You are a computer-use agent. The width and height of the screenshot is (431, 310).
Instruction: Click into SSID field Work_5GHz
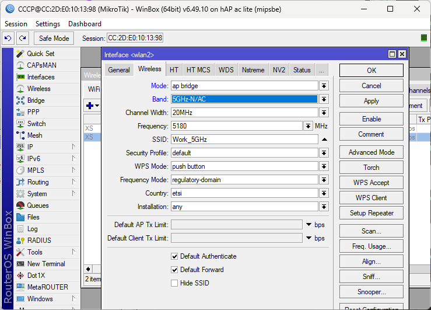[x=244, y=140]
